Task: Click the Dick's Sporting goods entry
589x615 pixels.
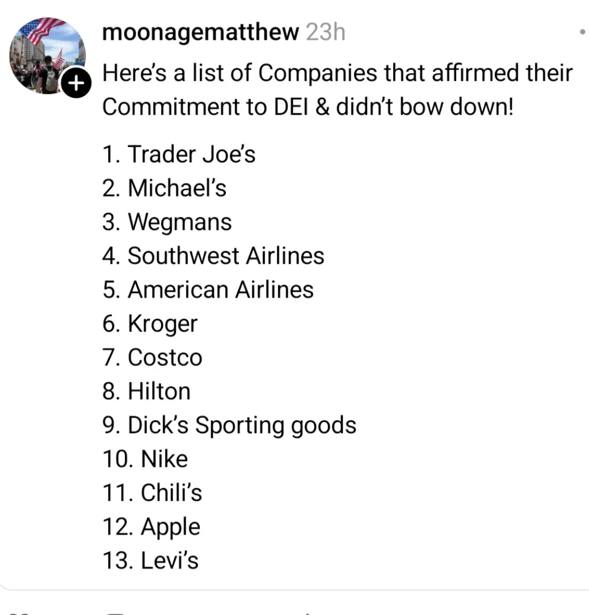Action: click(x=229, y=425)
